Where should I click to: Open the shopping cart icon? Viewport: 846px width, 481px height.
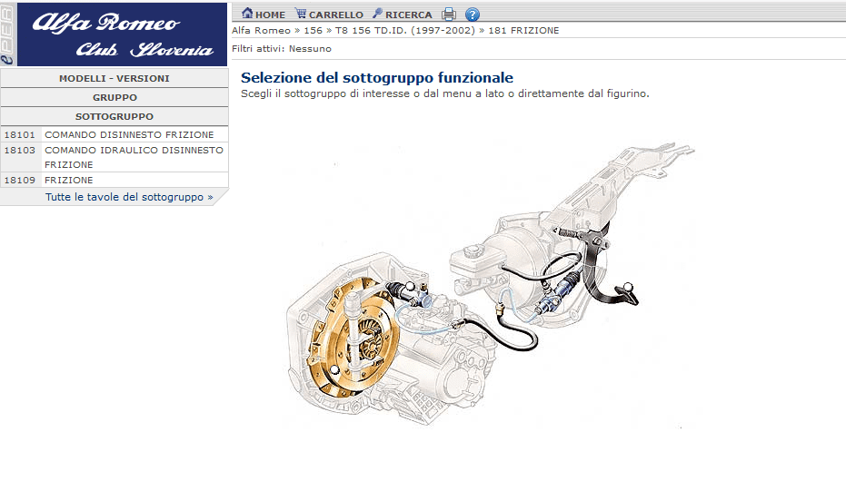coord(301,14)
